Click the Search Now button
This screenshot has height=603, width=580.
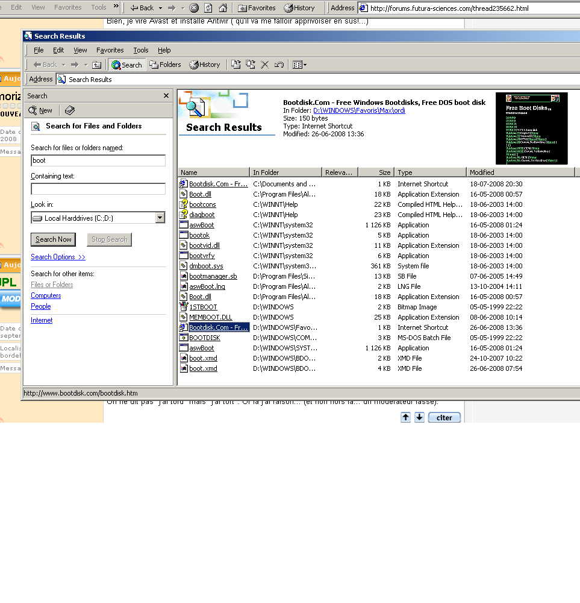point(54,239)
